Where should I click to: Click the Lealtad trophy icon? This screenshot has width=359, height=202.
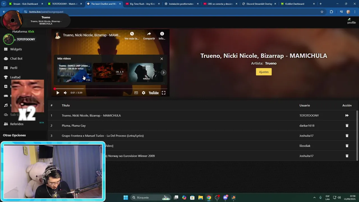click(x=5, y=77)
